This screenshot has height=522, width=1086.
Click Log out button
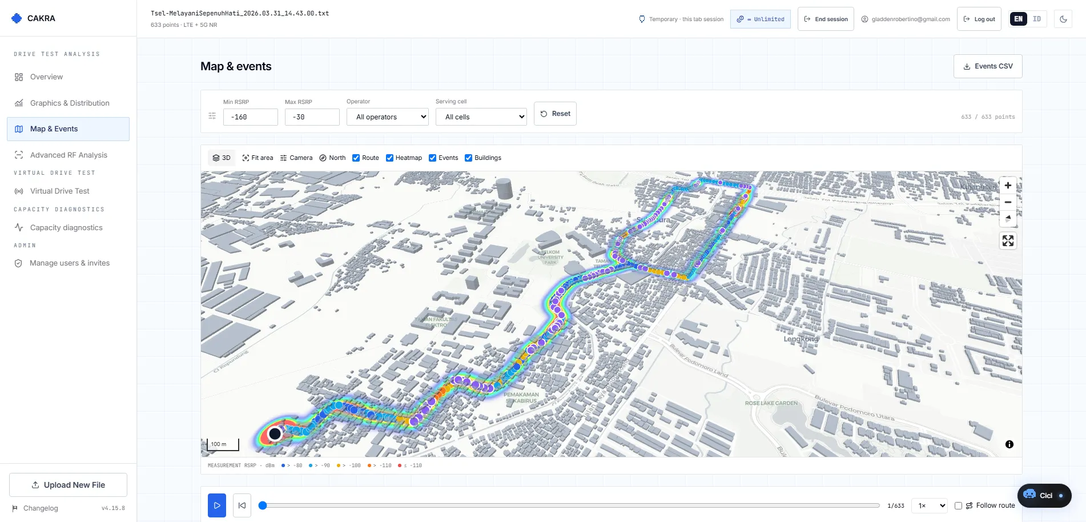point(979,19)
